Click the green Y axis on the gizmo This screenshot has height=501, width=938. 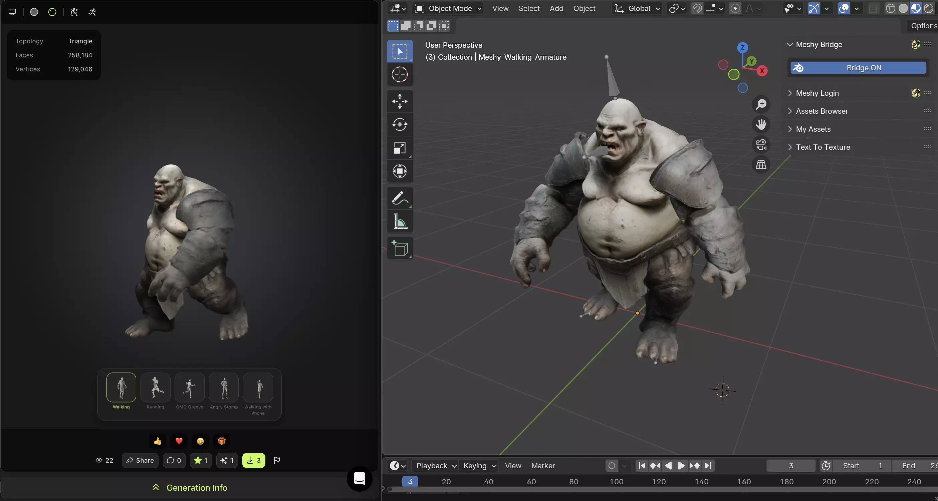click(x=751, y=61)
